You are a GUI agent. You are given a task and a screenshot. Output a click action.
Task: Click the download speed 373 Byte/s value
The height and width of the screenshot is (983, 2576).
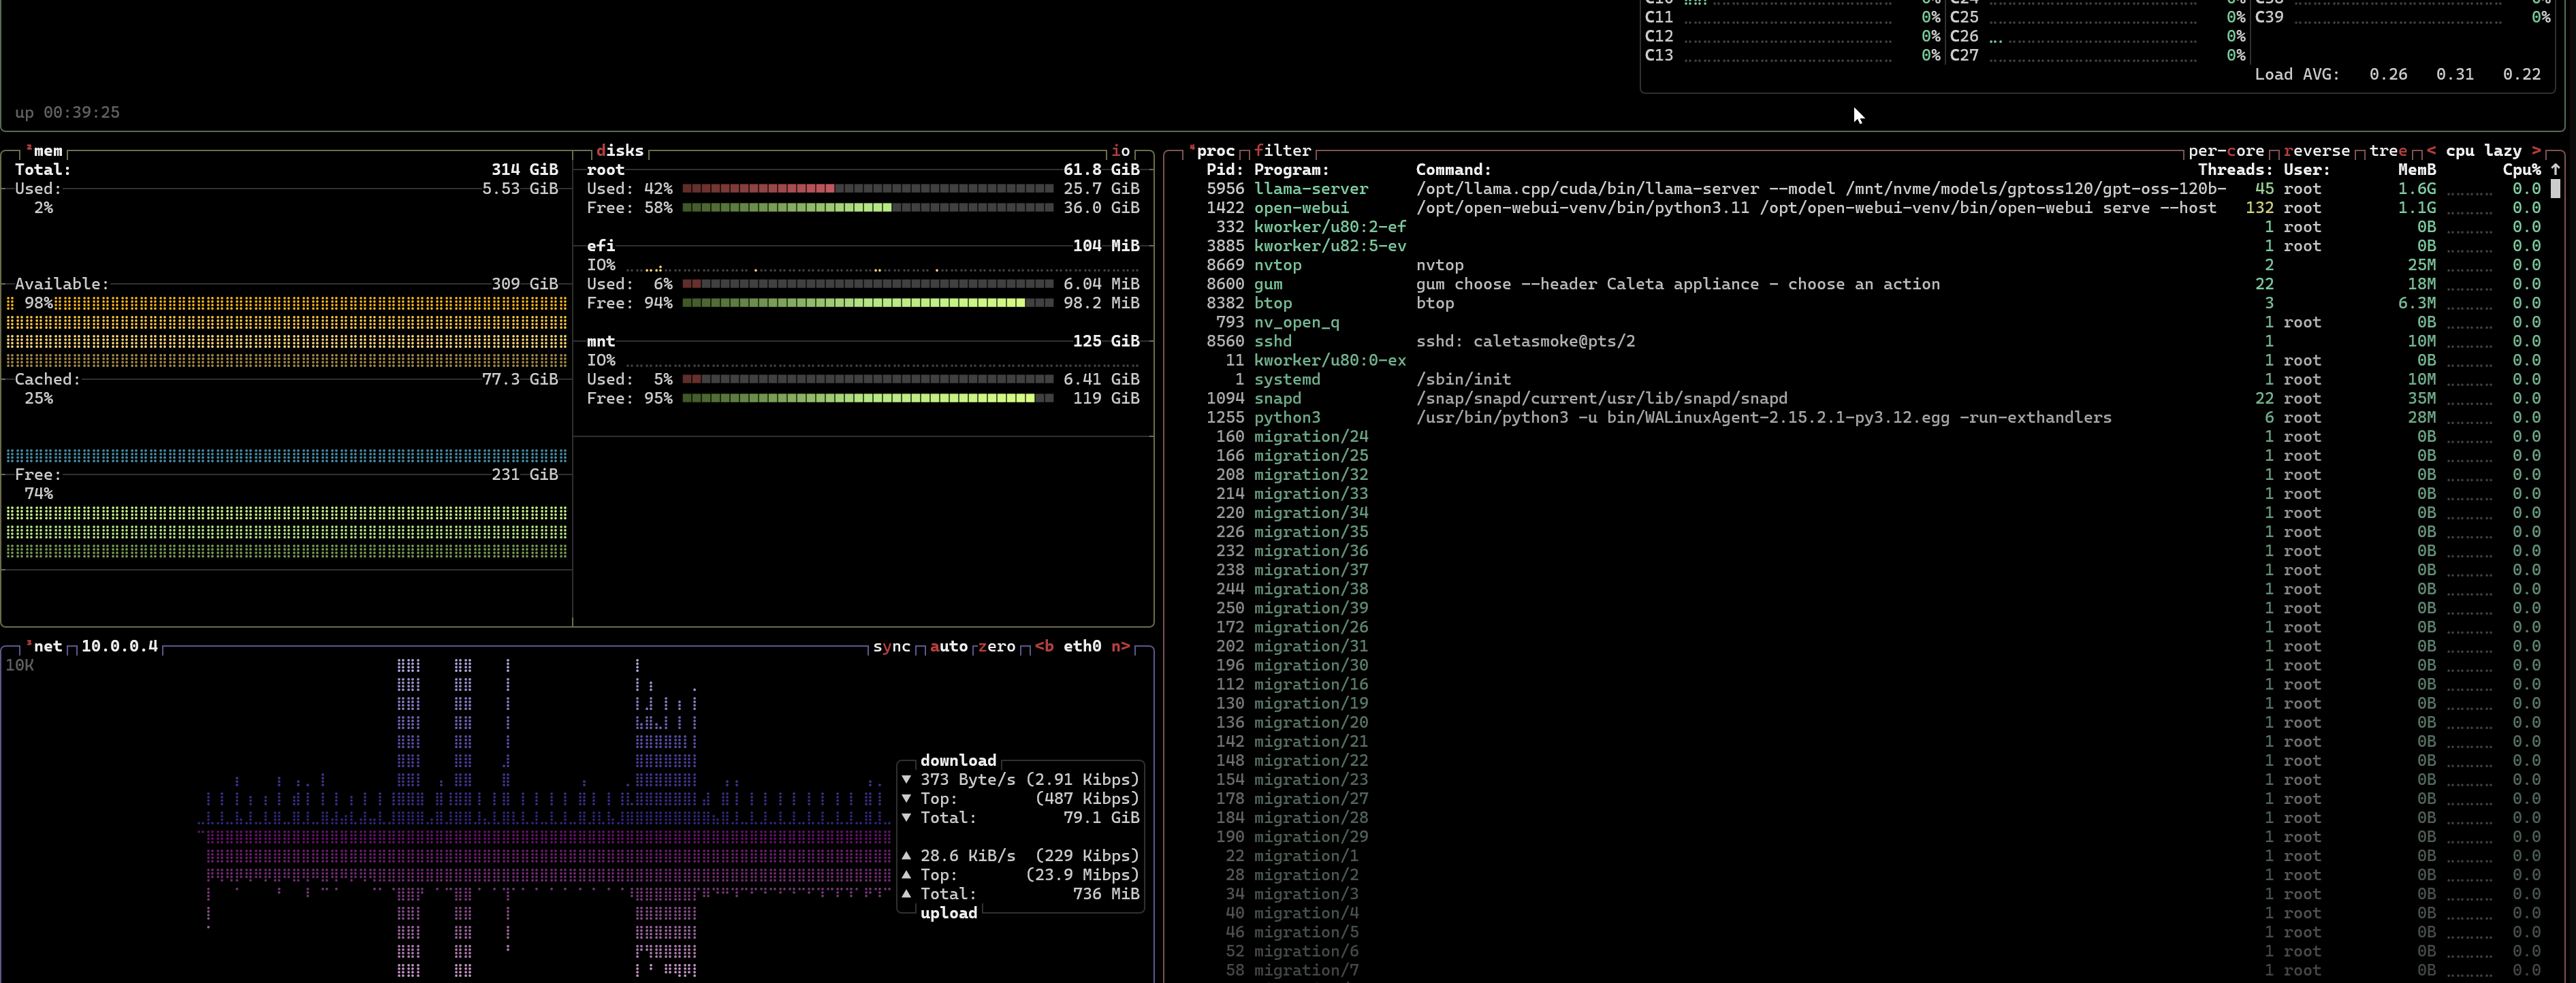click(968, 780)
